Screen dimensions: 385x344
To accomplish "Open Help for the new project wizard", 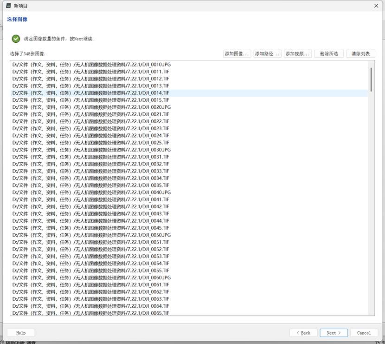I will click(21, 333).
